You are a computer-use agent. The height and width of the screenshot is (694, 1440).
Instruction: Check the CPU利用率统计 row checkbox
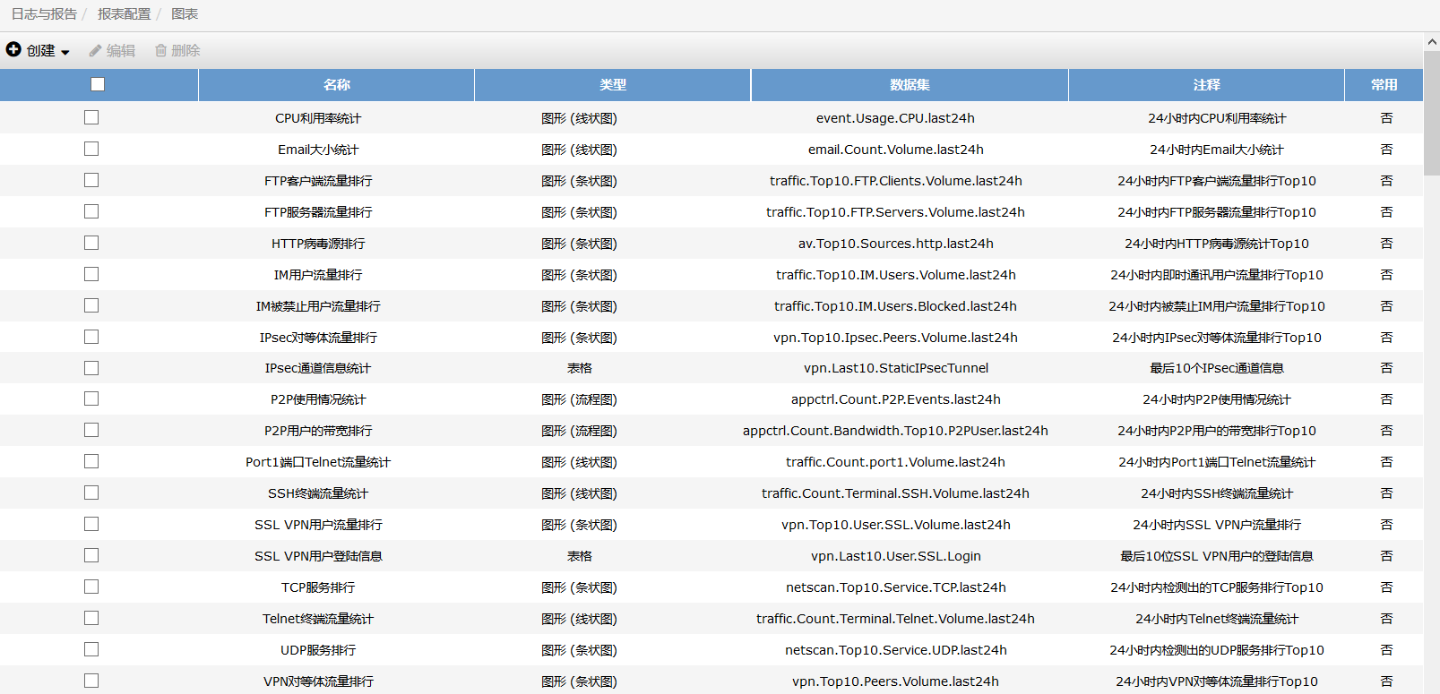[x=91, y=117]
